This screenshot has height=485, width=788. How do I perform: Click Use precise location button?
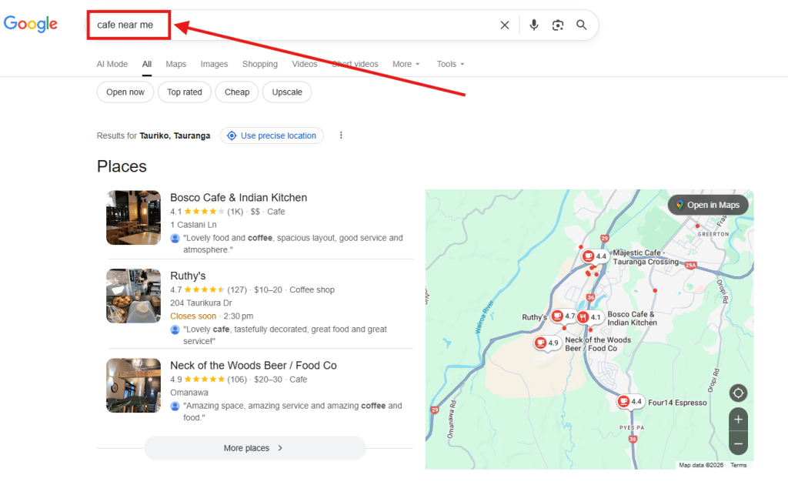[x=272, y=135]
